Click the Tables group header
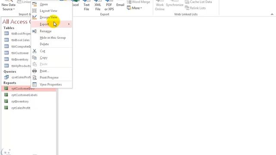Image resolution: width=276 pixels, height=155 pixels. coord(9,28)
